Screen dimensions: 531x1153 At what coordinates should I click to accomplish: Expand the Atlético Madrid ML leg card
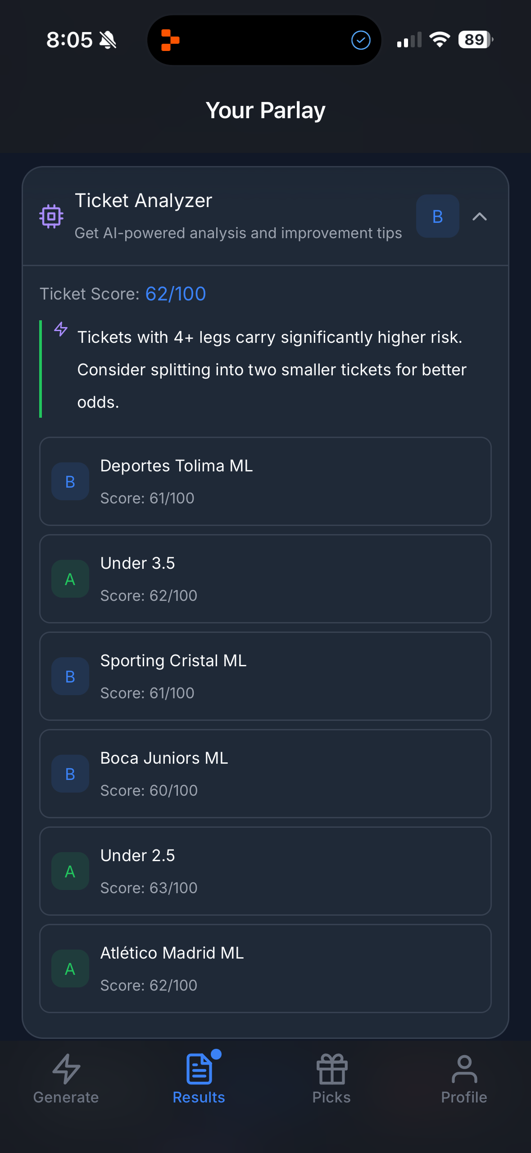pos(265,969)
